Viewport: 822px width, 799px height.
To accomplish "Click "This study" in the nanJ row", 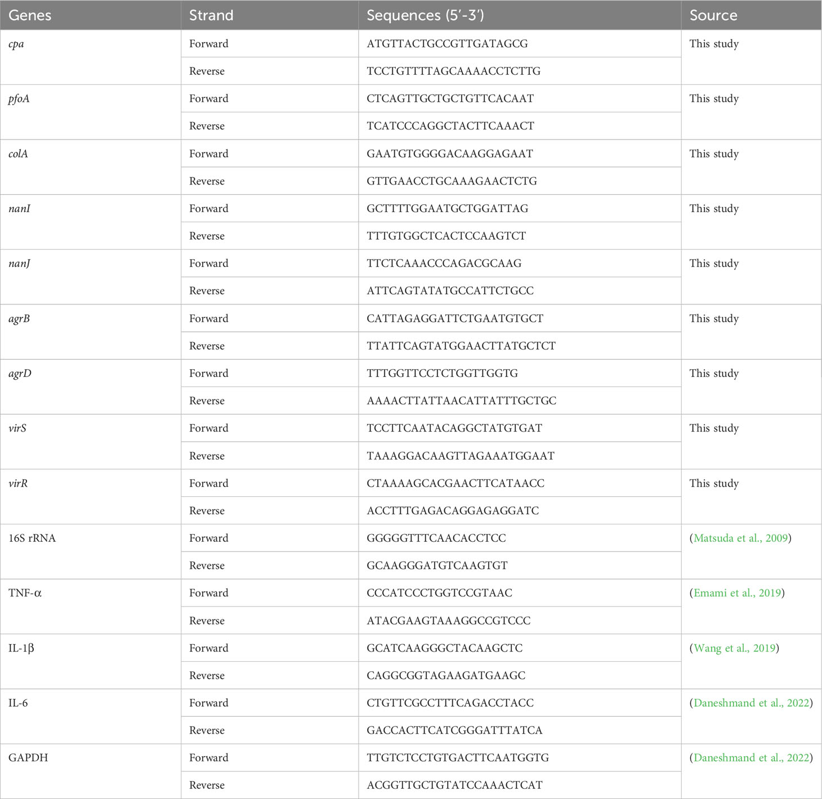I will [x=714, y=263].
